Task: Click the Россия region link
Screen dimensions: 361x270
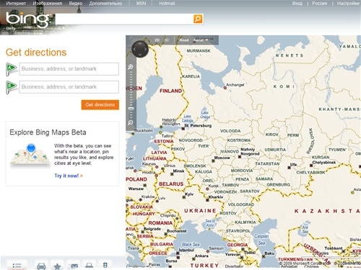Action: tap(320, 4)
